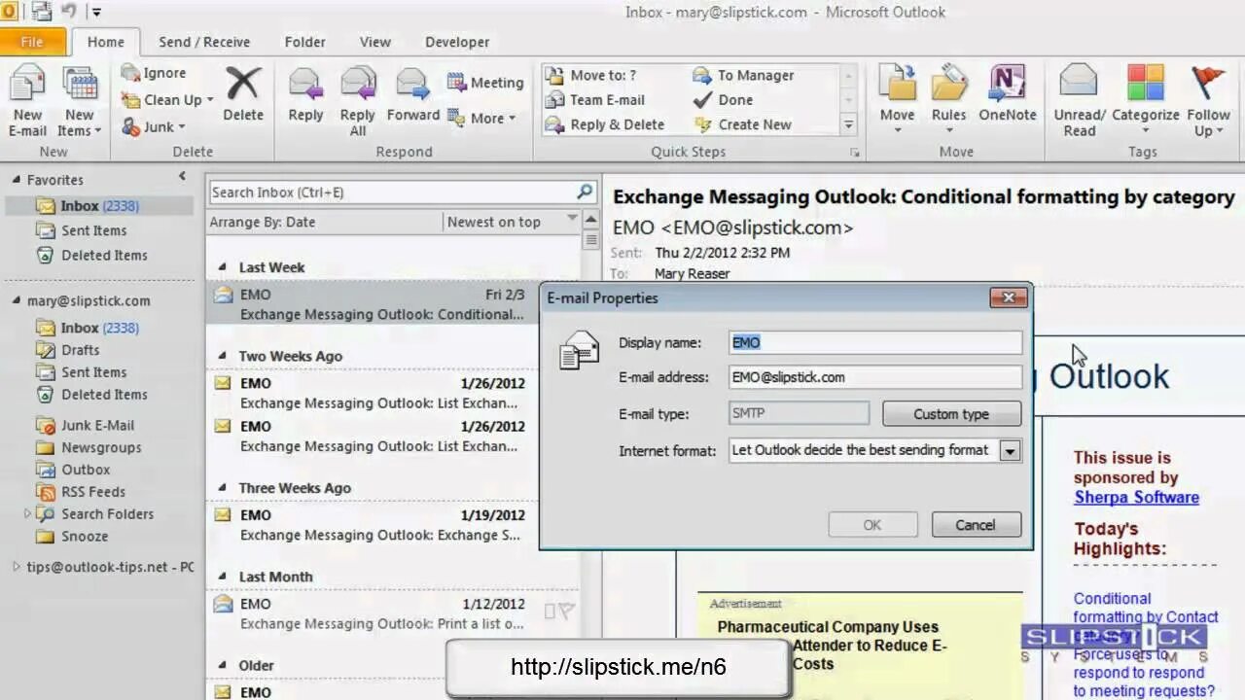Open the New Items menu

tap(79, 101)
